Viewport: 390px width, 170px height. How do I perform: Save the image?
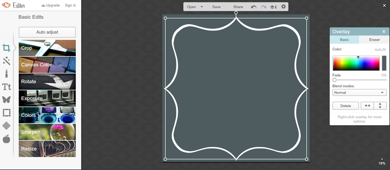(x=216, y=7)
